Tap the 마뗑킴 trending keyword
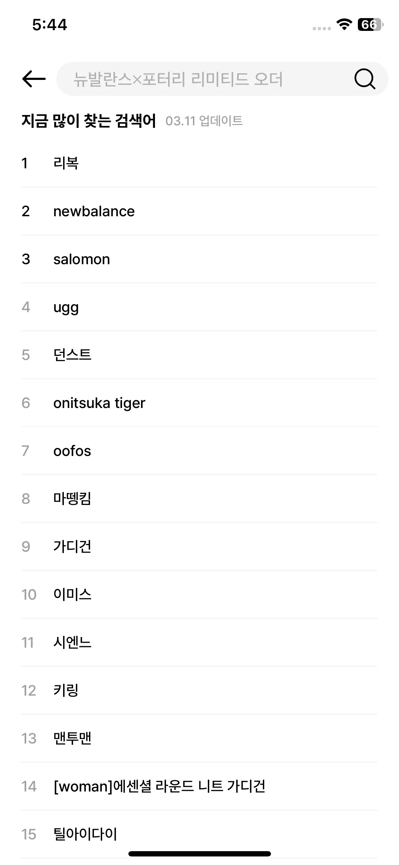The height and width of the screenshot is (865, 399). (x=199, y=499)
